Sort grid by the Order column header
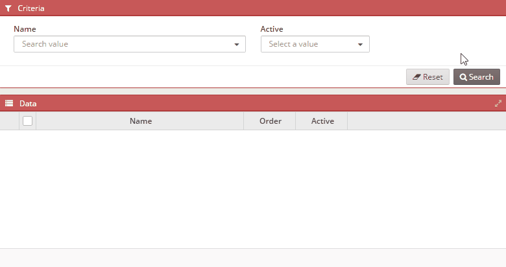Viewport: 506px width, 267px height. (270, 121)
